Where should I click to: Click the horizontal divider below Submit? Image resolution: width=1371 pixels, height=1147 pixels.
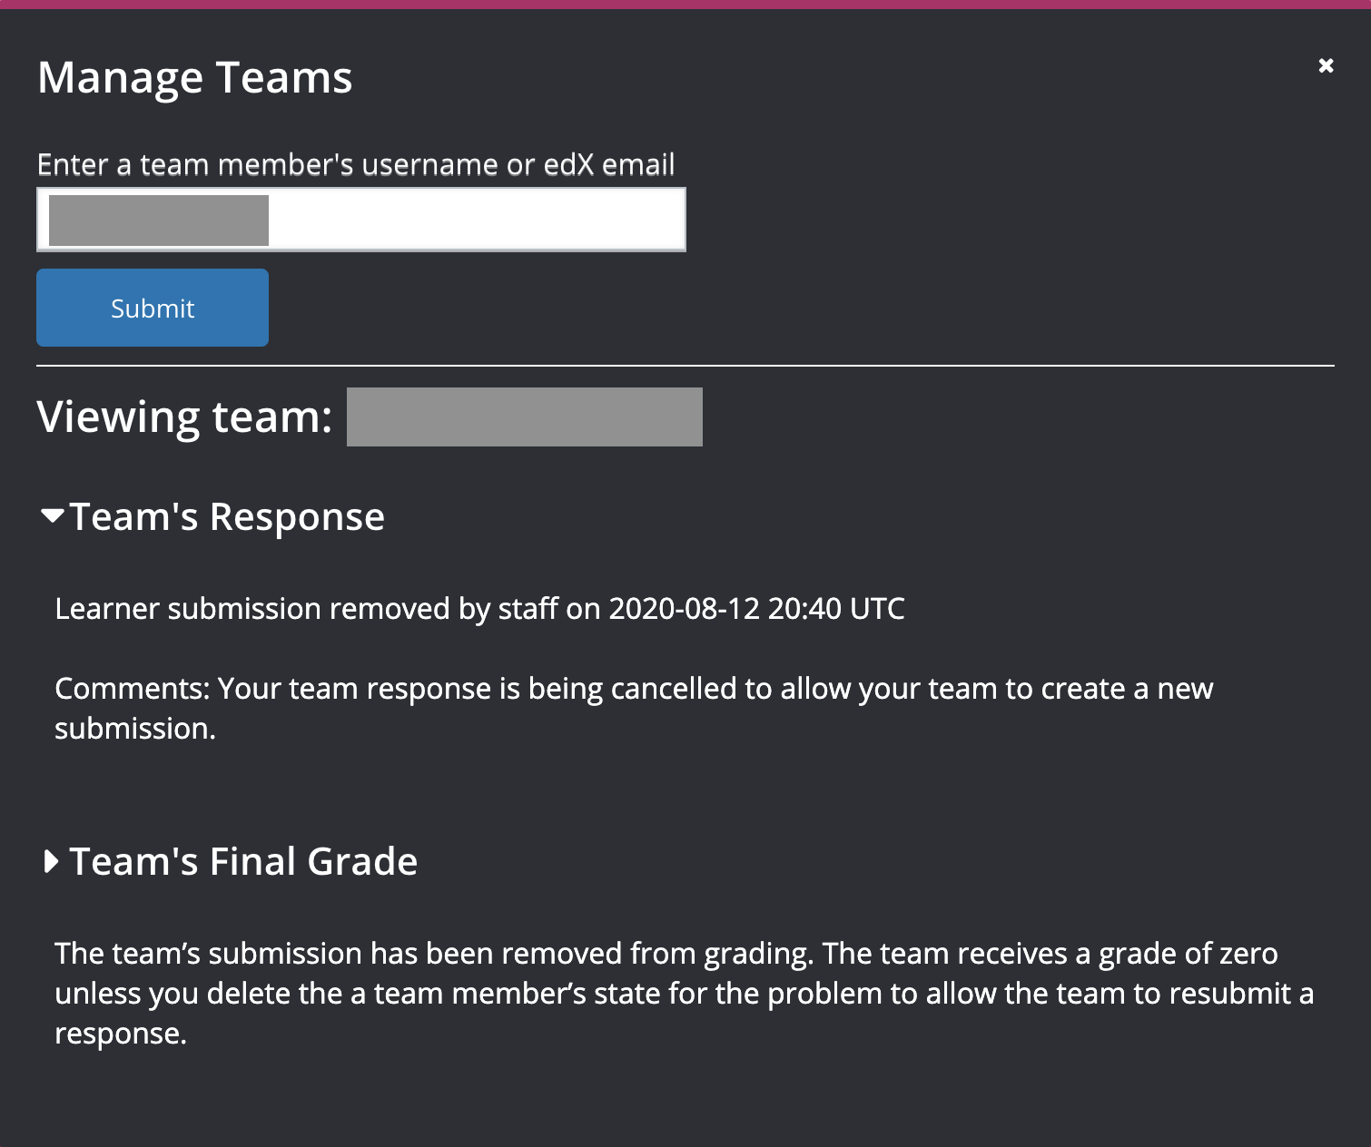click(685, 366)
